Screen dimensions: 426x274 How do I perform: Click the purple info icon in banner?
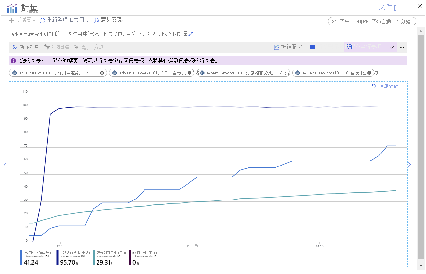13,61
